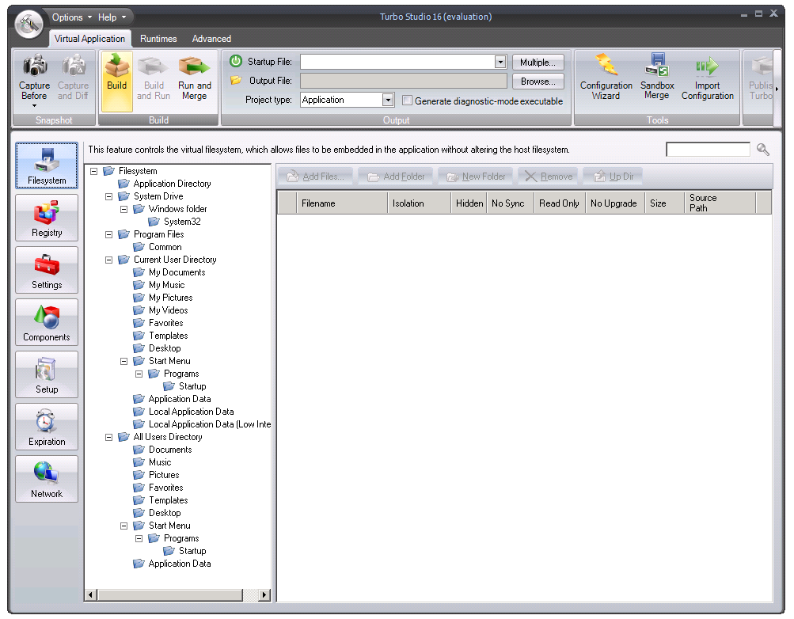The height and width of the screenshot is (619, 794).
Task: Open the Project type dropdown
Action: point(388,100)
